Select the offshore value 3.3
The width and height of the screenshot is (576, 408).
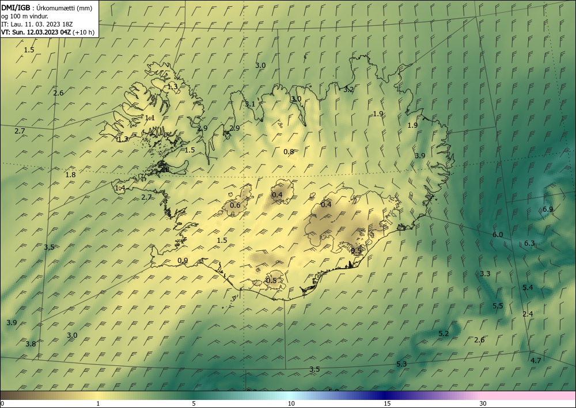coord(485,273)
